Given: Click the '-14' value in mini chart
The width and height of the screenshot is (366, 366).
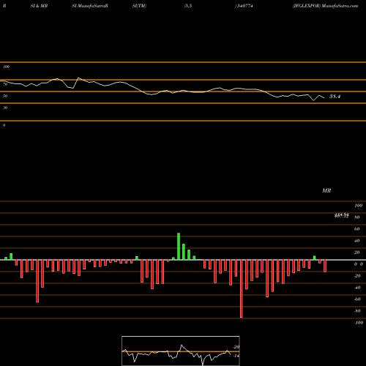Looking at the screenshot, I should click(x=236, y=356).
